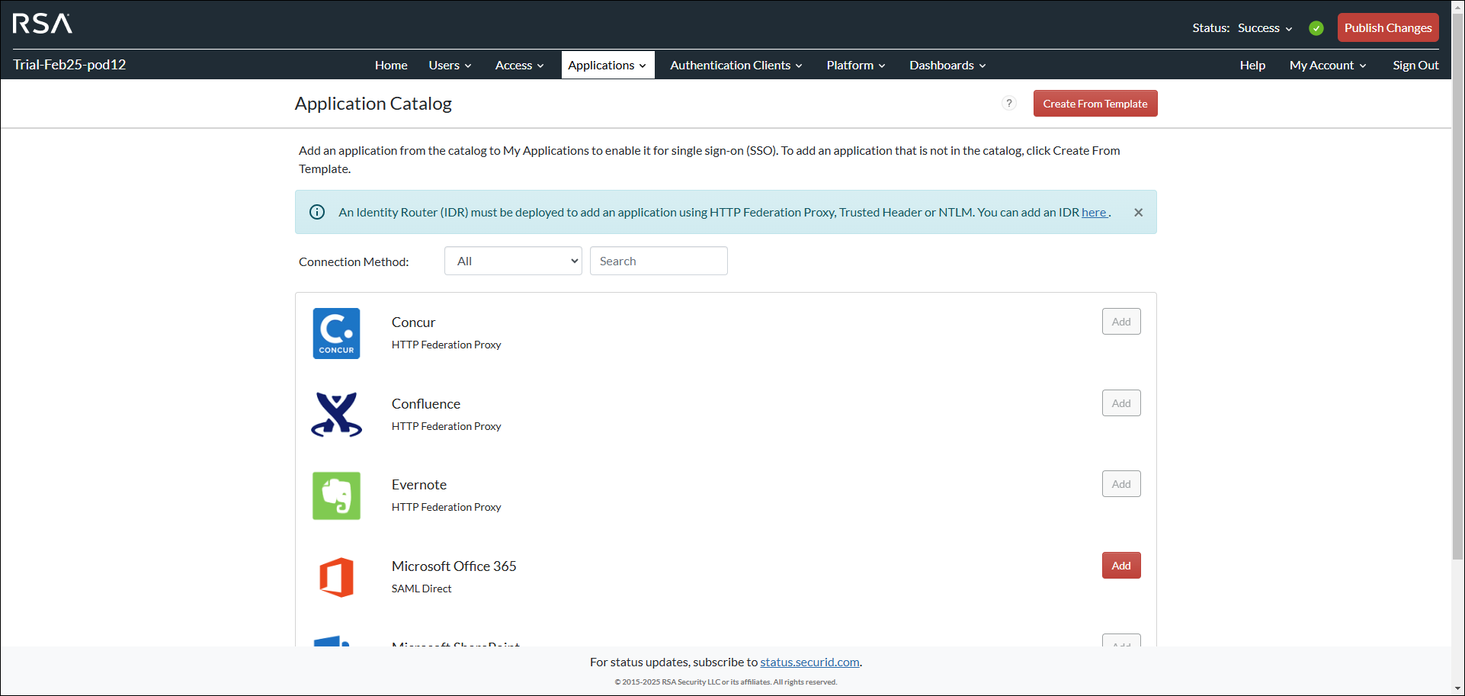This screenshot has width=1465, height=696.
Task: Click the RSA logo
Action: (42, 24)
